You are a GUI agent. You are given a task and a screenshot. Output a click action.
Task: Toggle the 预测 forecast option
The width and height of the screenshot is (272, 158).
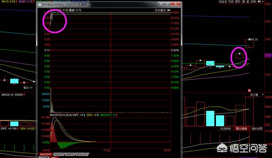253,2
